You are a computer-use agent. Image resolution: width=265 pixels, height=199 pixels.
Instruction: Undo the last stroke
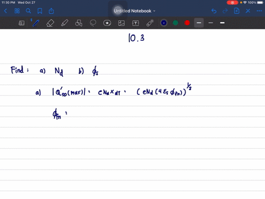click(214, 11)
